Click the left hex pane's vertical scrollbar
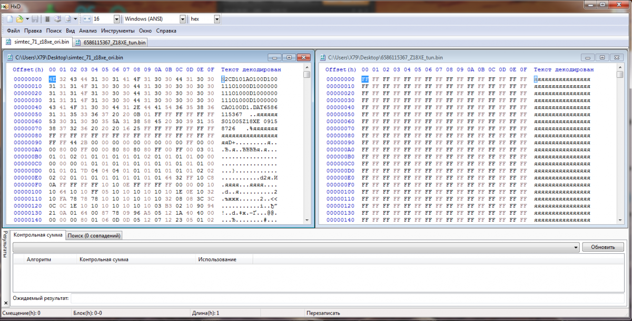Image resolution: width=632 pixels, height=321 pixels. (307, 145)
